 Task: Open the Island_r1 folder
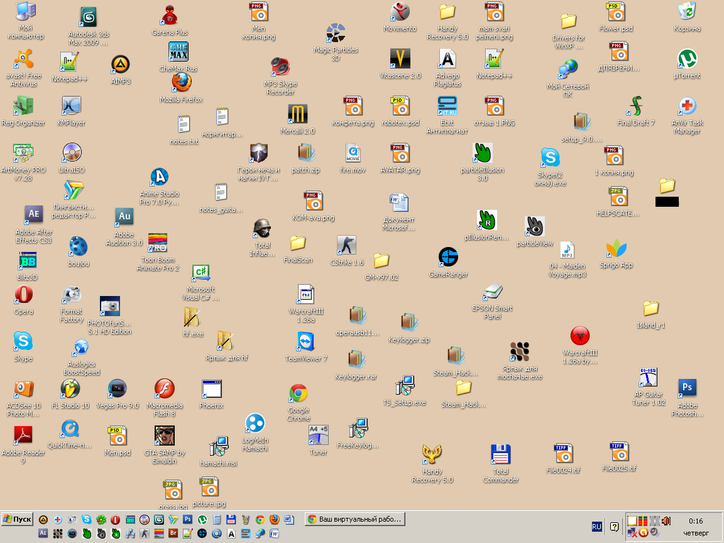(650, 309)
